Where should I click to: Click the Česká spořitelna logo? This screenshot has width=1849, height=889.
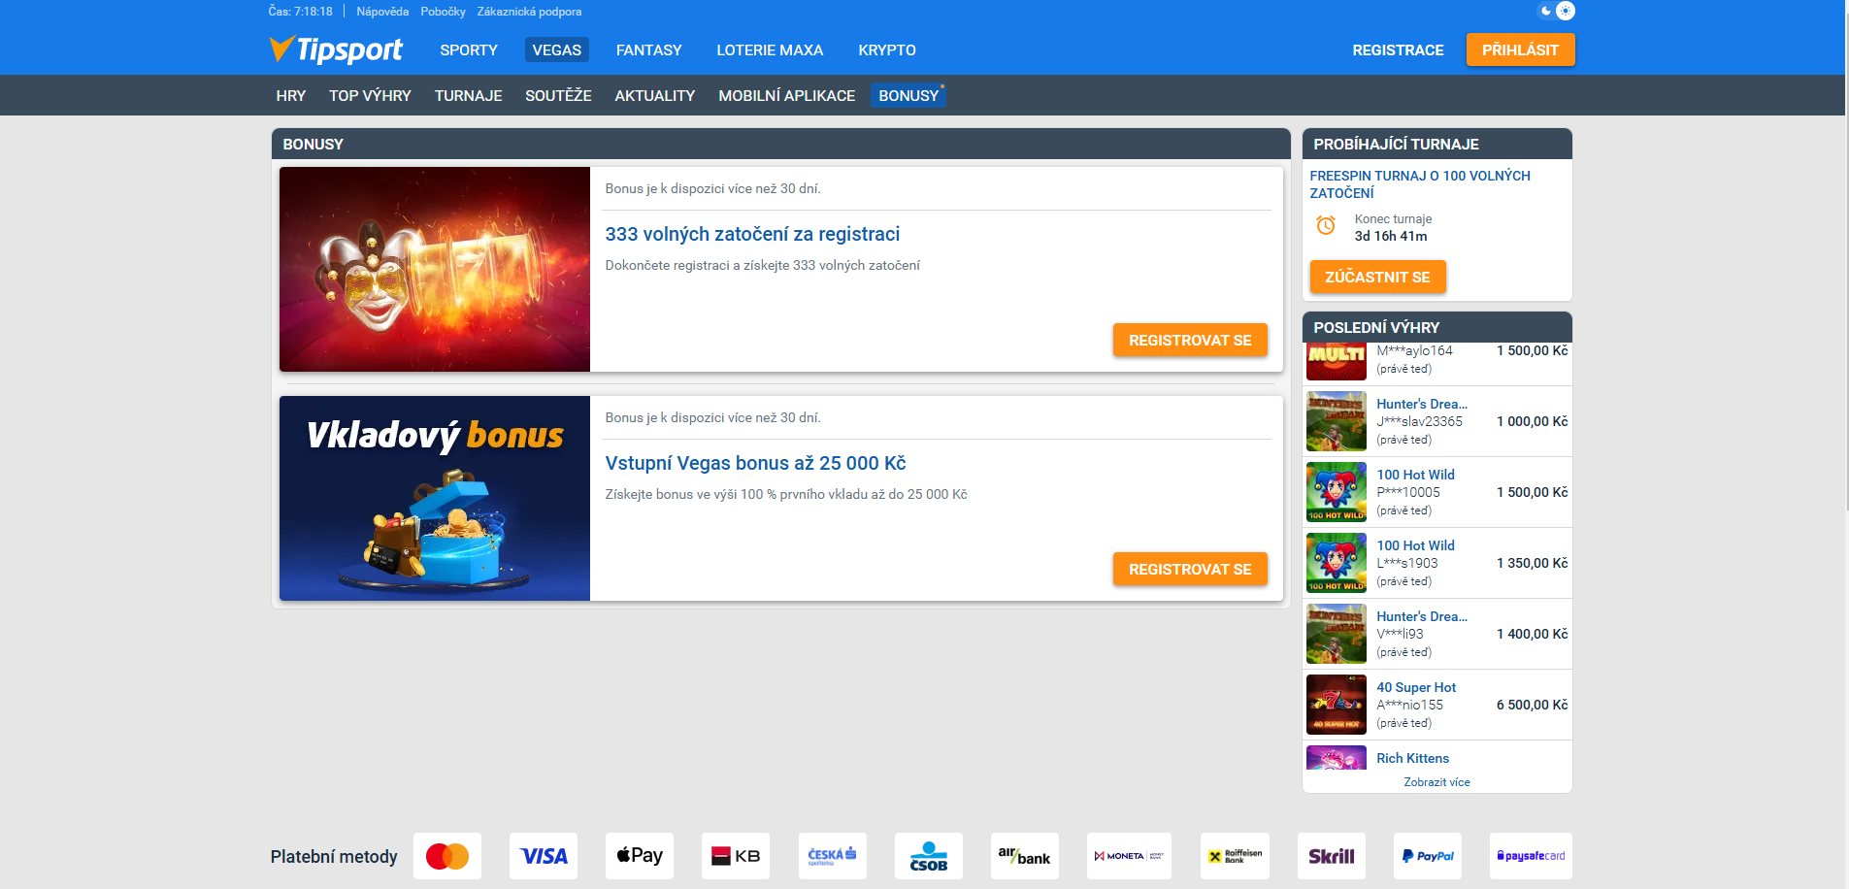pyautogui.click(x=833, y=856)
